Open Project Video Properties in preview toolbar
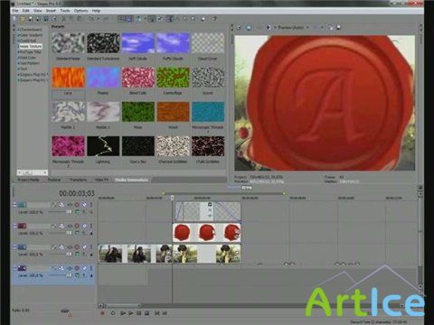Screen dimensions: 434x325 click(239, 27)
